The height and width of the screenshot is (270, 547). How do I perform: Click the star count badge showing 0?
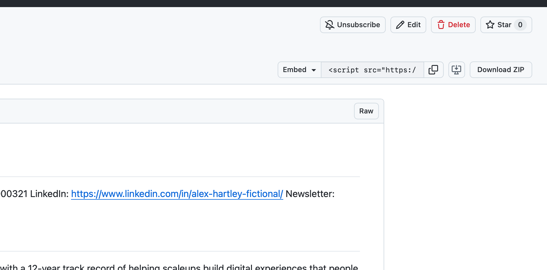click(520, 25)
